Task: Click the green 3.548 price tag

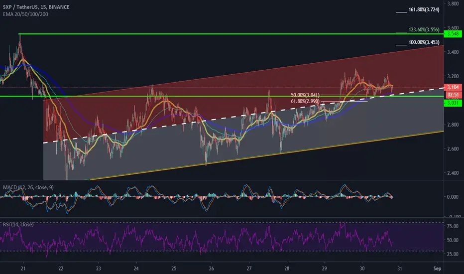Action: (x=453, y=34)
